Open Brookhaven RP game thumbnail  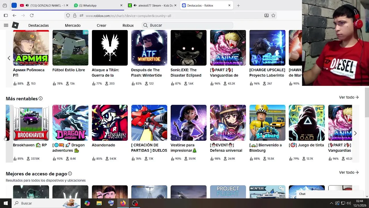click(x=31, y=123)
